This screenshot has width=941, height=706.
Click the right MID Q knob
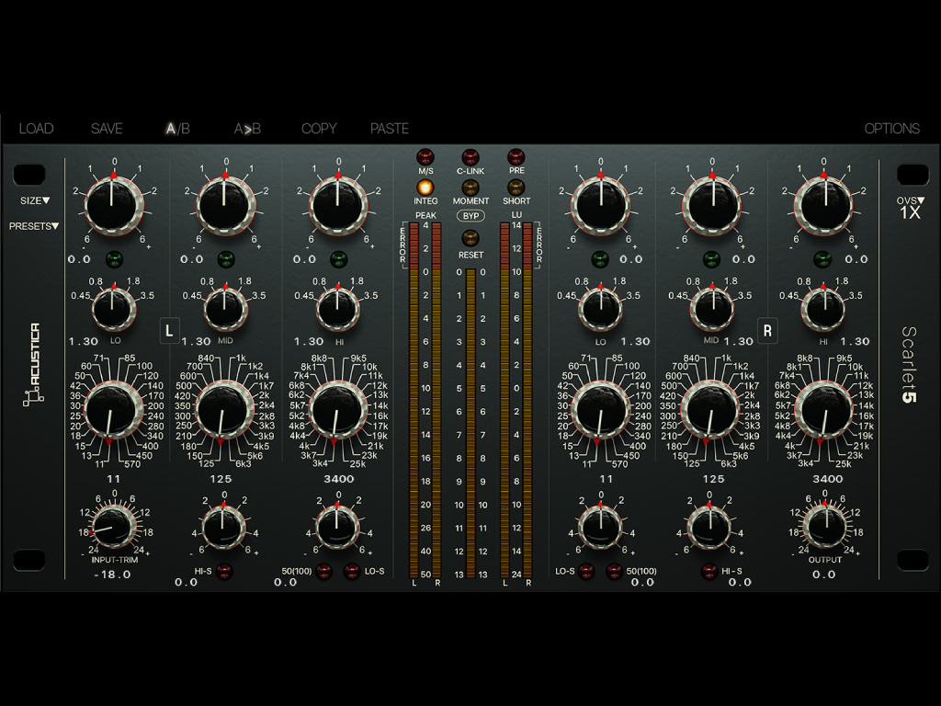pos(712,309)
